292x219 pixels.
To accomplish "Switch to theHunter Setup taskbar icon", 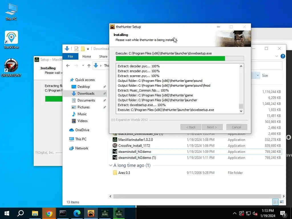I will 91,213.
